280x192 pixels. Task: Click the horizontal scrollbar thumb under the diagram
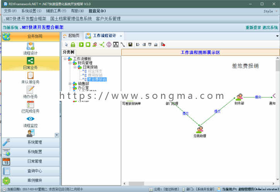point(136,184)
